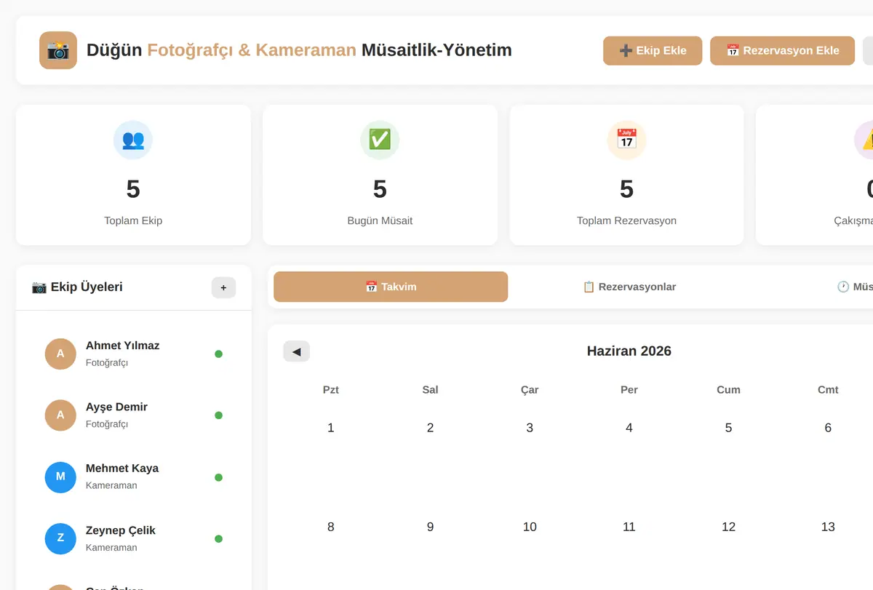Viewport: 873px width, 590px height.
Task: Click Ayşe Demir's avatar circle
Action: (60, 415)
